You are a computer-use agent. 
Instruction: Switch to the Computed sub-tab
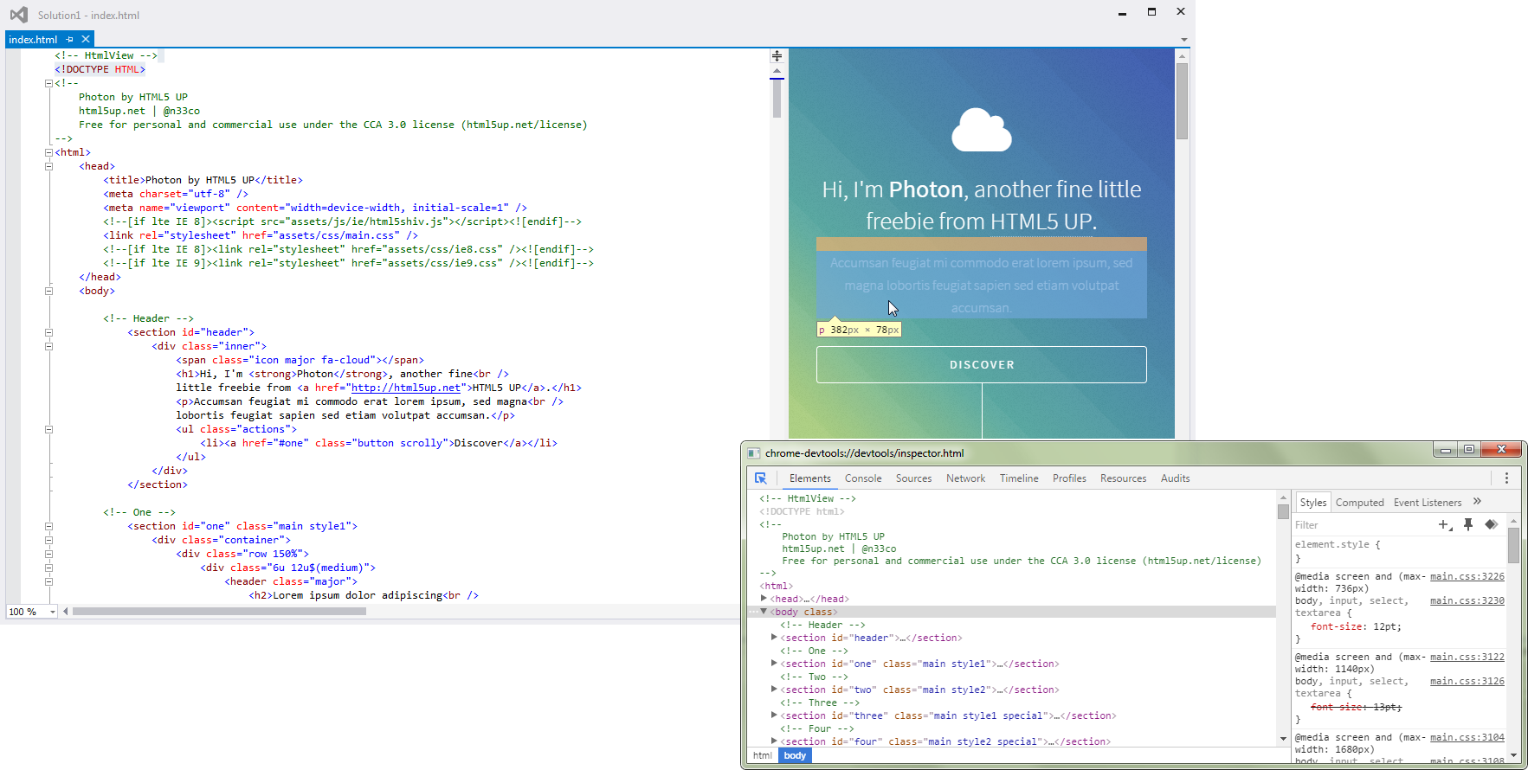1359,503
